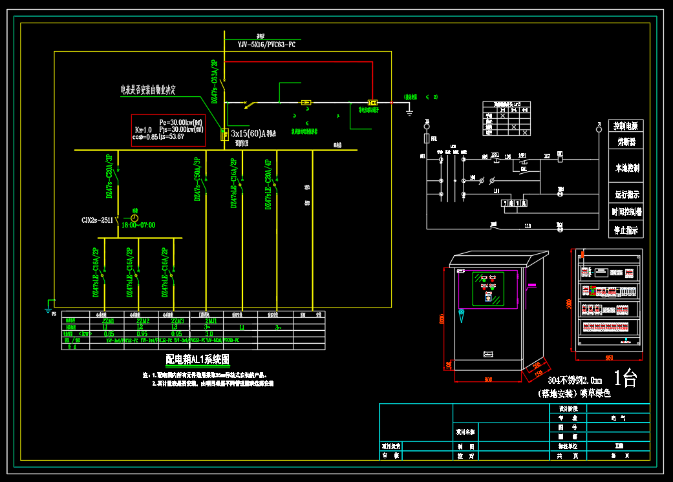Select the fuse symbol in the control circuit
The image size is (673, 482).
pyautogui.click(x=427, y=138)
